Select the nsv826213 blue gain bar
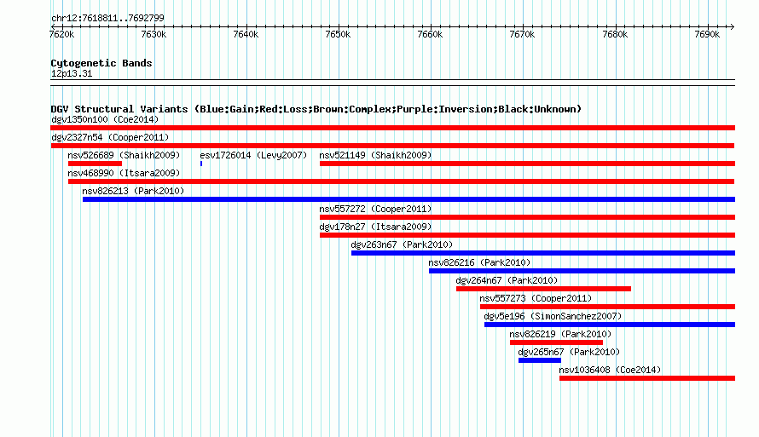This screenshot has height=437, width=759. pos(409,199)
